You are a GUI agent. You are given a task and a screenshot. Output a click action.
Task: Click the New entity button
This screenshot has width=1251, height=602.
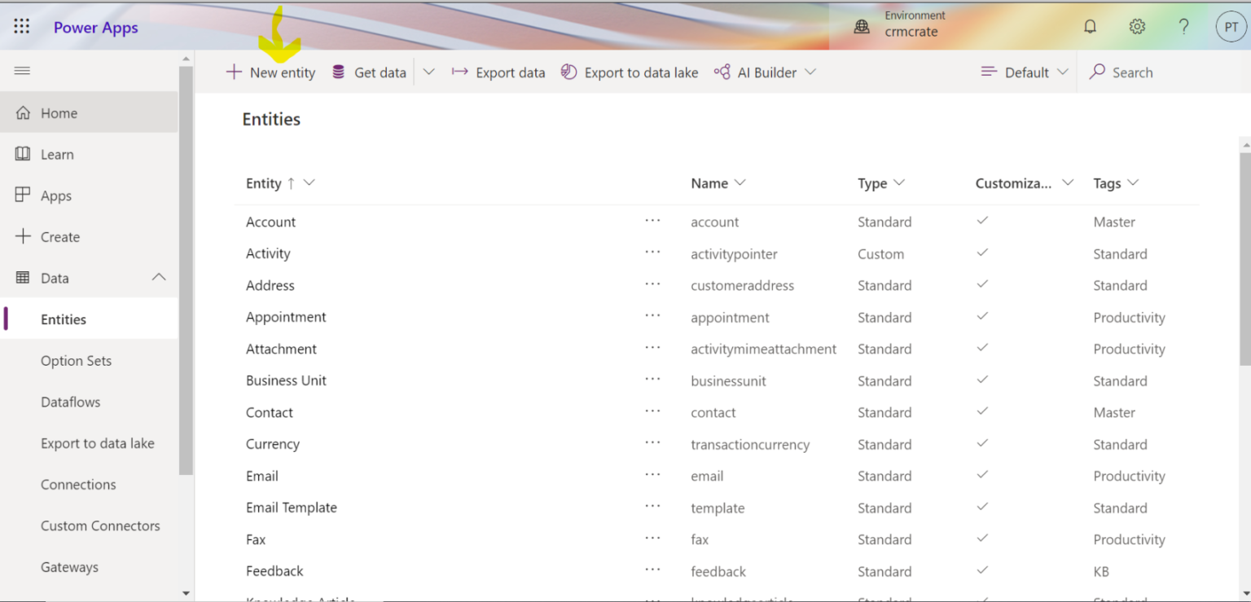[270, 72]
